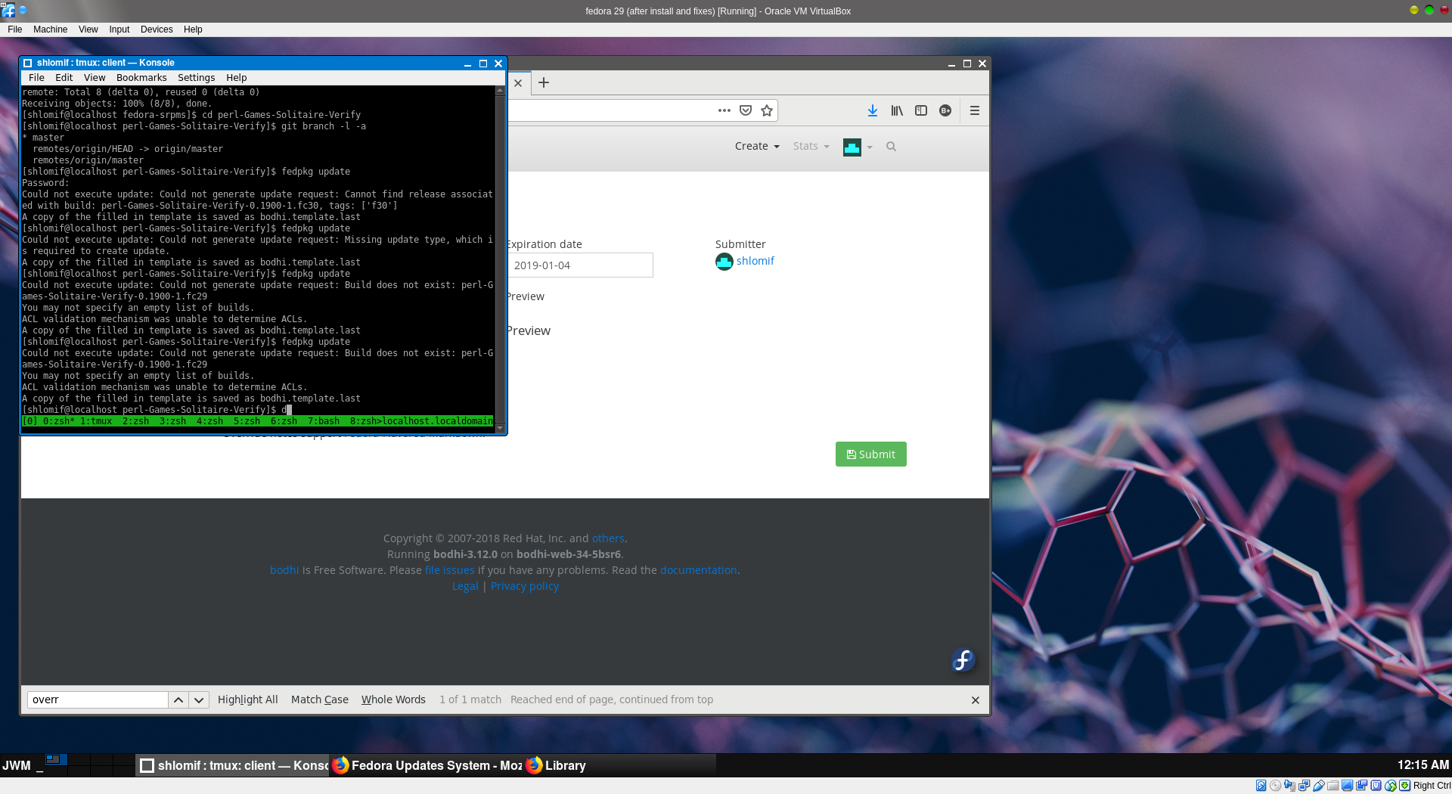Click VirtualBox audio status icon
The image size is (1452, 794).
tap(1289, 786)
